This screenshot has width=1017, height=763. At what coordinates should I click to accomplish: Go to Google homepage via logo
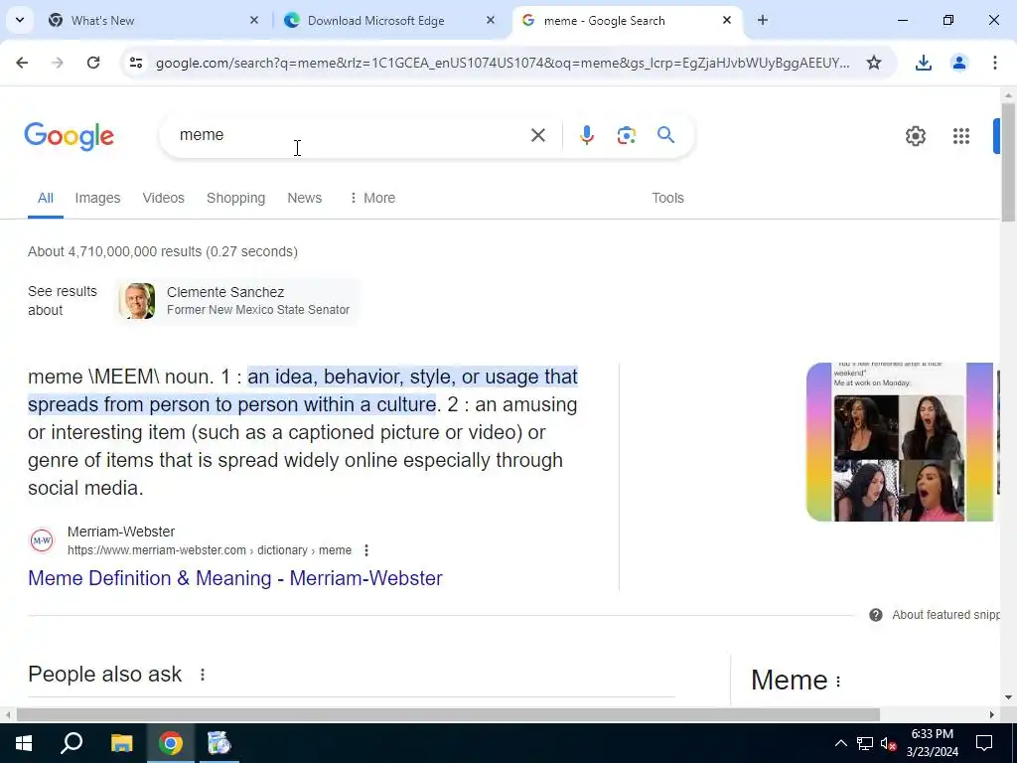(x=69, y=136)
